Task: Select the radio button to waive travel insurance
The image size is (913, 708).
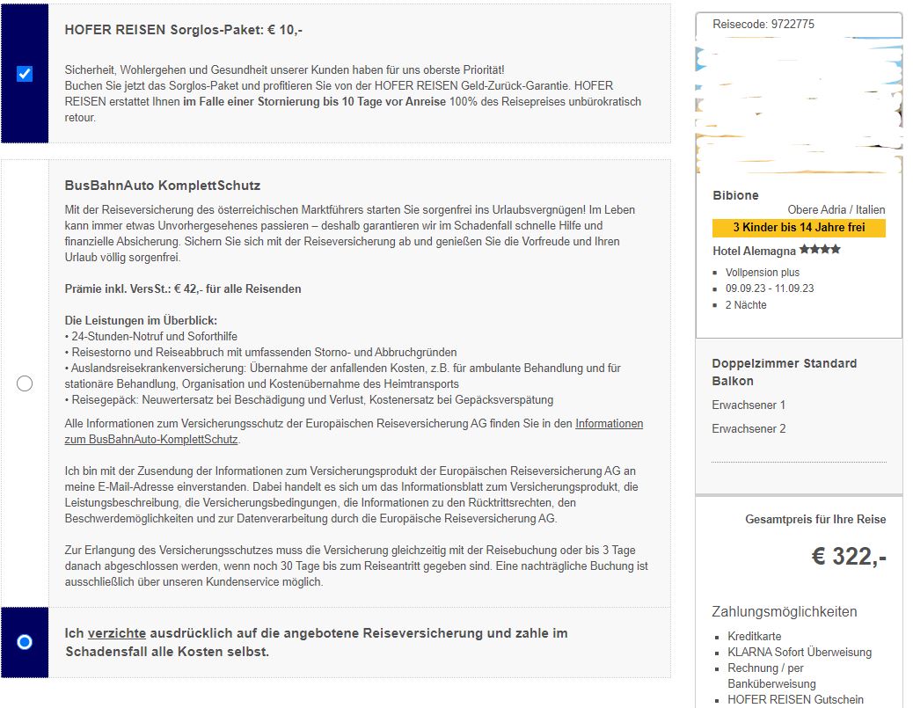Action: (x=25, y=642)
